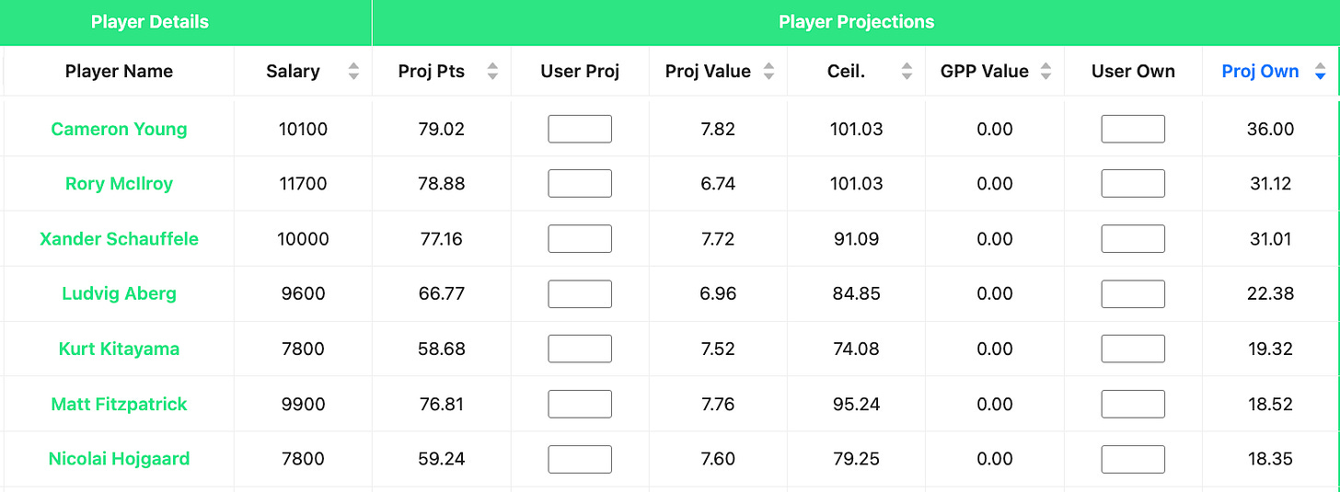Sort by Salary column arrows
The image size is (1340, 492).
pos(353,72)
